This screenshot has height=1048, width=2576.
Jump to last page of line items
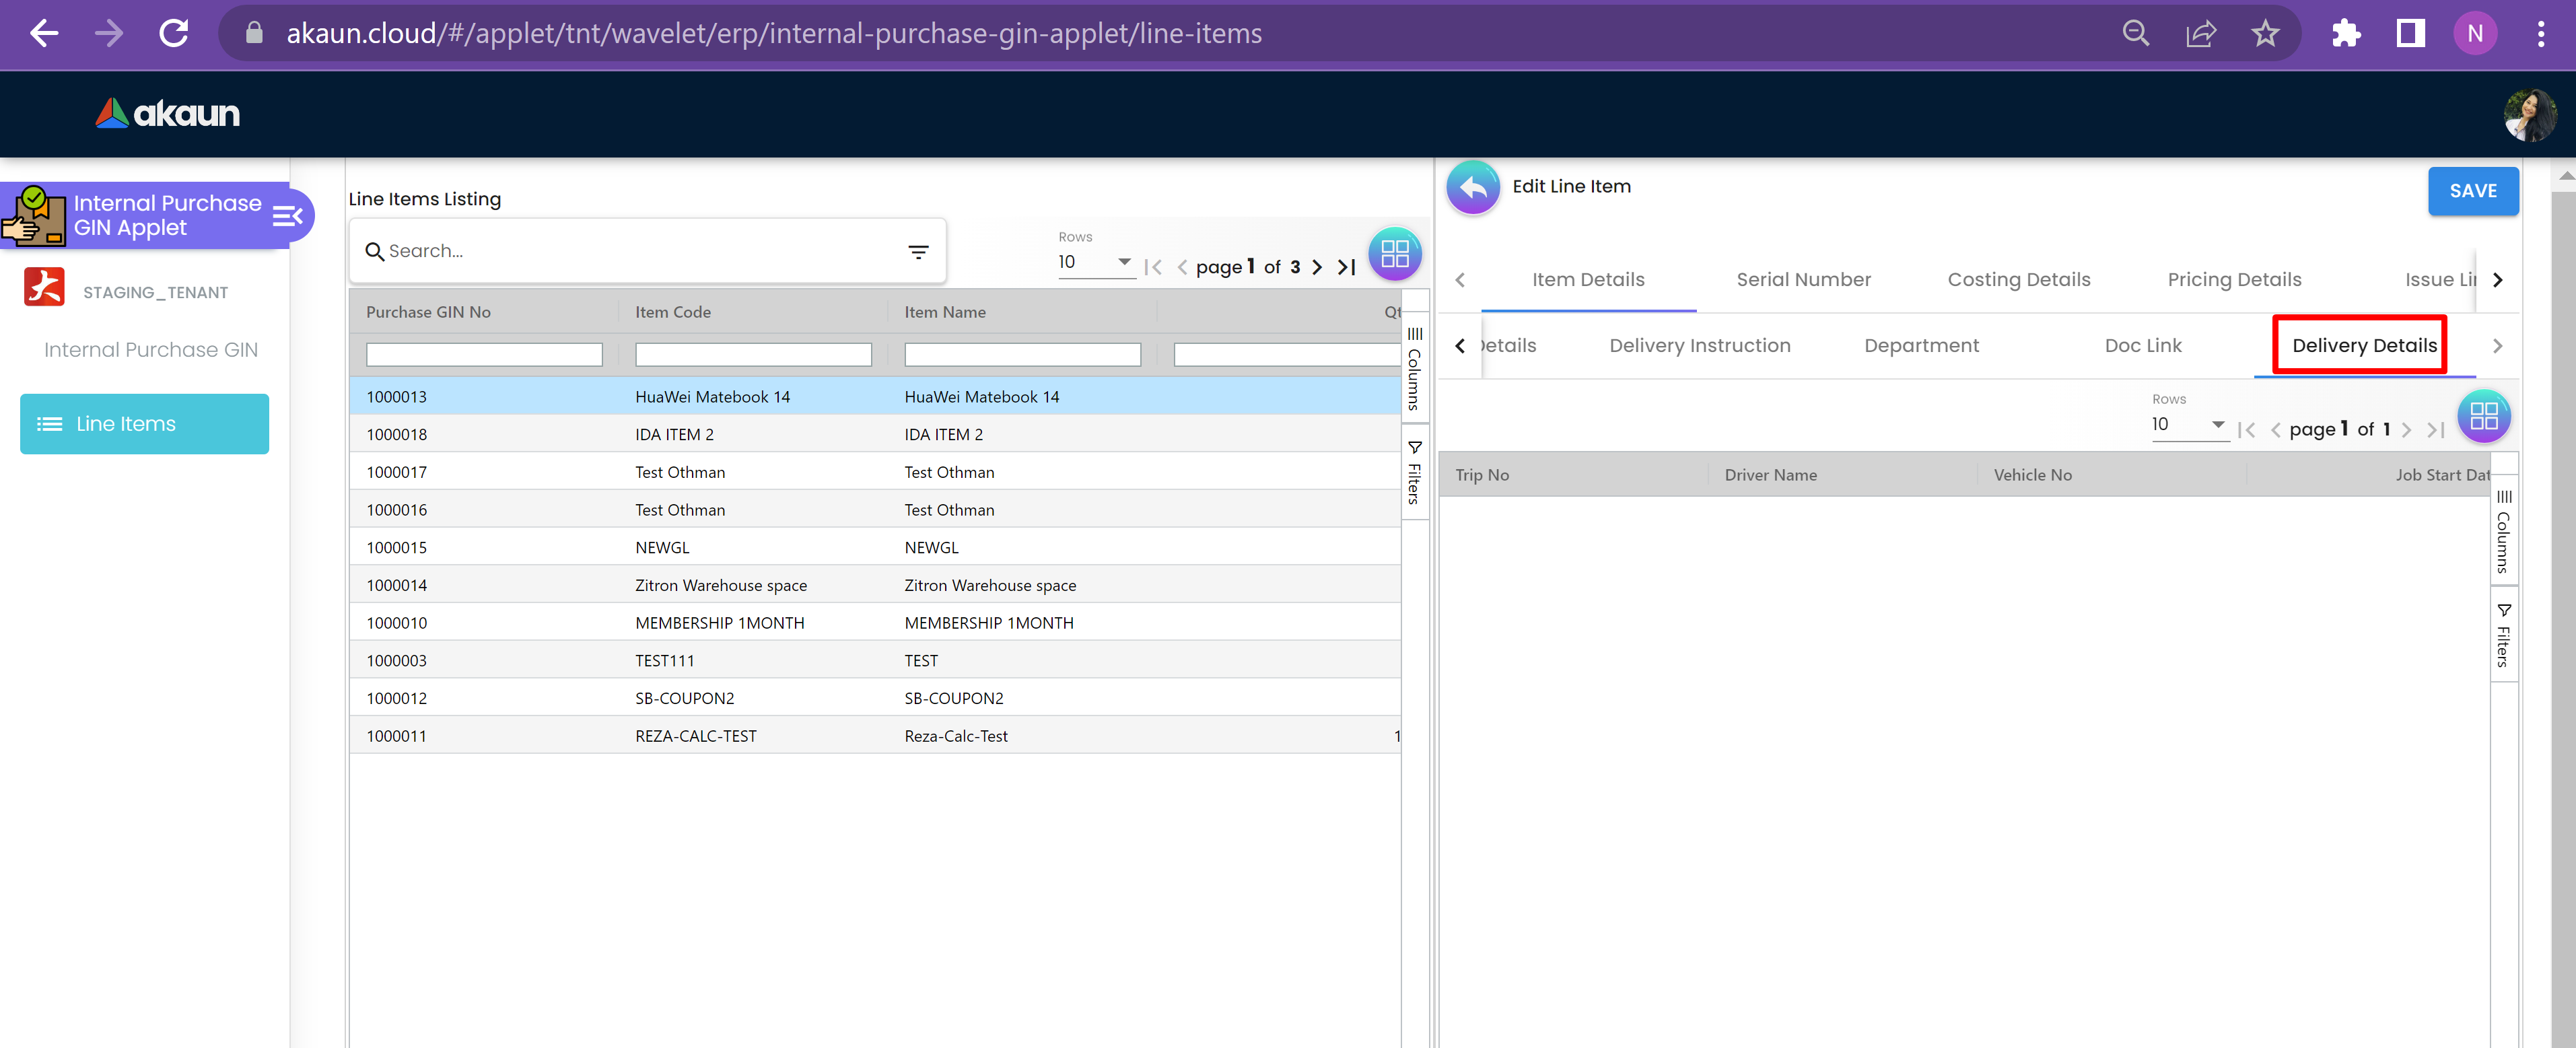[x=1347, y=267]
